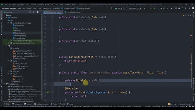Expand the manifests folder
195x110 pixels.
click(x=6, y=18)
